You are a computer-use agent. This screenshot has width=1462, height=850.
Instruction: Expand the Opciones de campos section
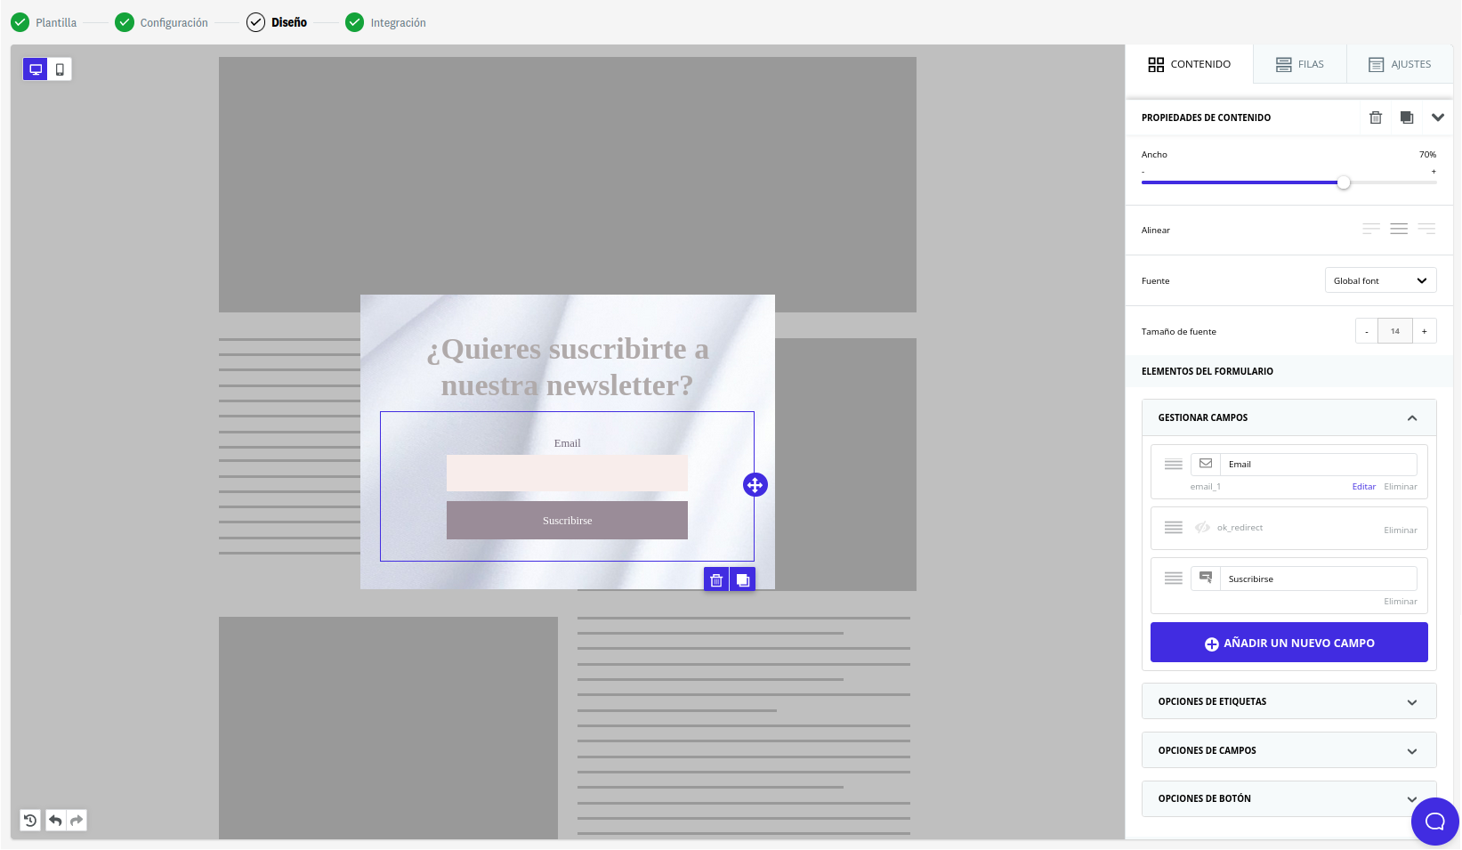[1288, 750]
